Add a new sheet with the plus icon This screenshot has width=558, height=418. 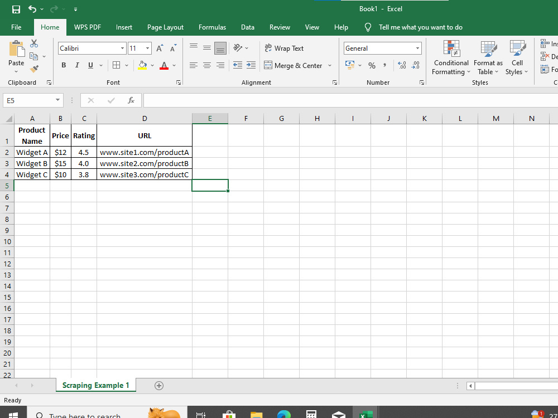159,386
